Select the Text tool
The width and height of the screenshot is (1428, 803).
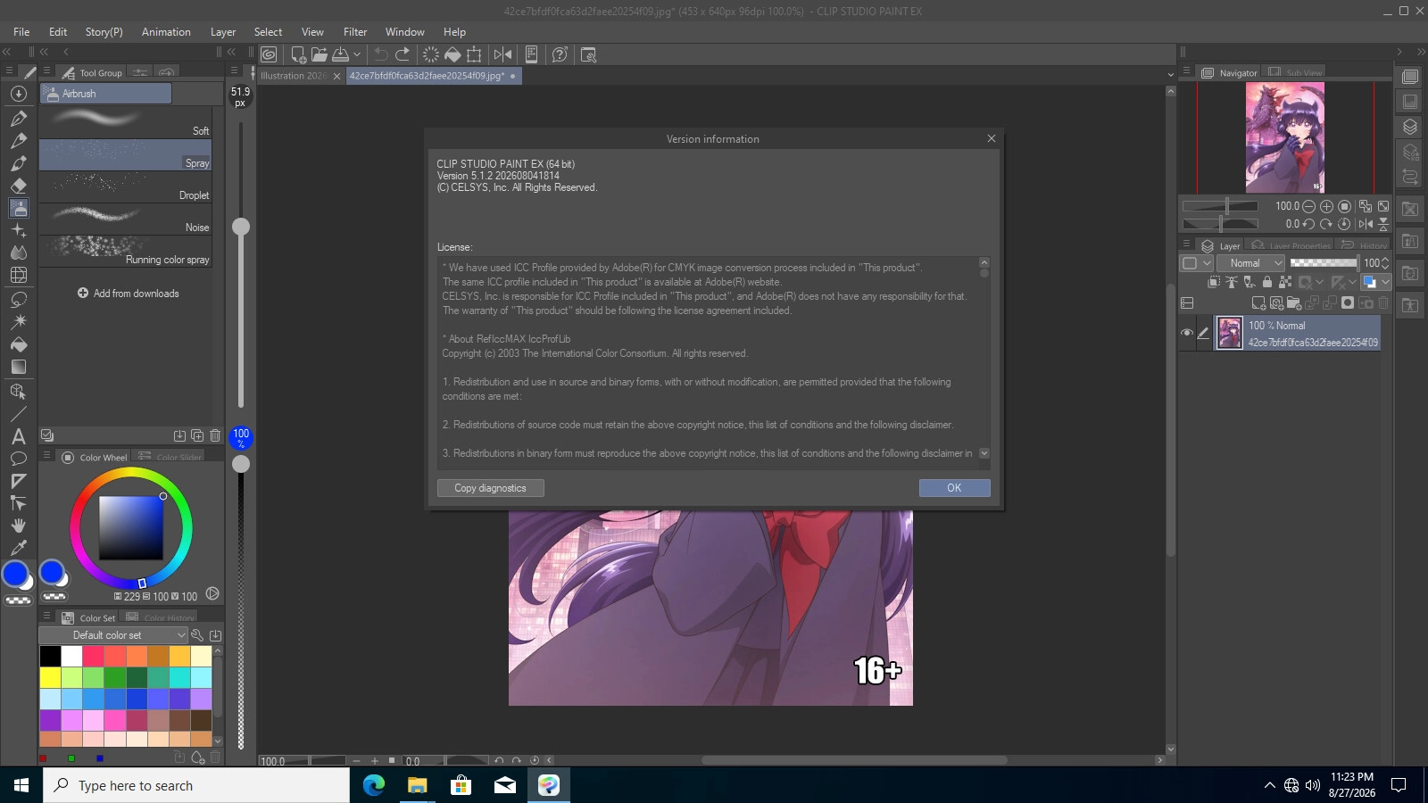click(18, 436)
